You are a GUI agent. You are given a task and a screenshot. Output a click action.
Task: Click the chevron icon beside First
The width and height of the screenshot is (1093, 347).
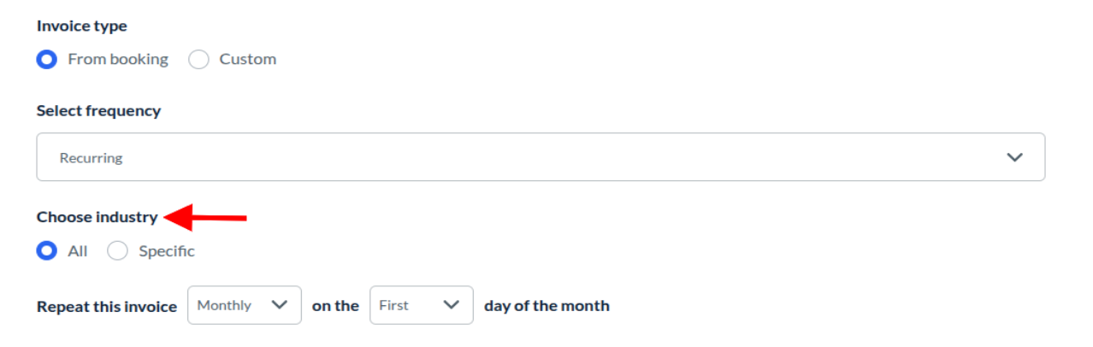pyautogui.click(x=452, y=305)
